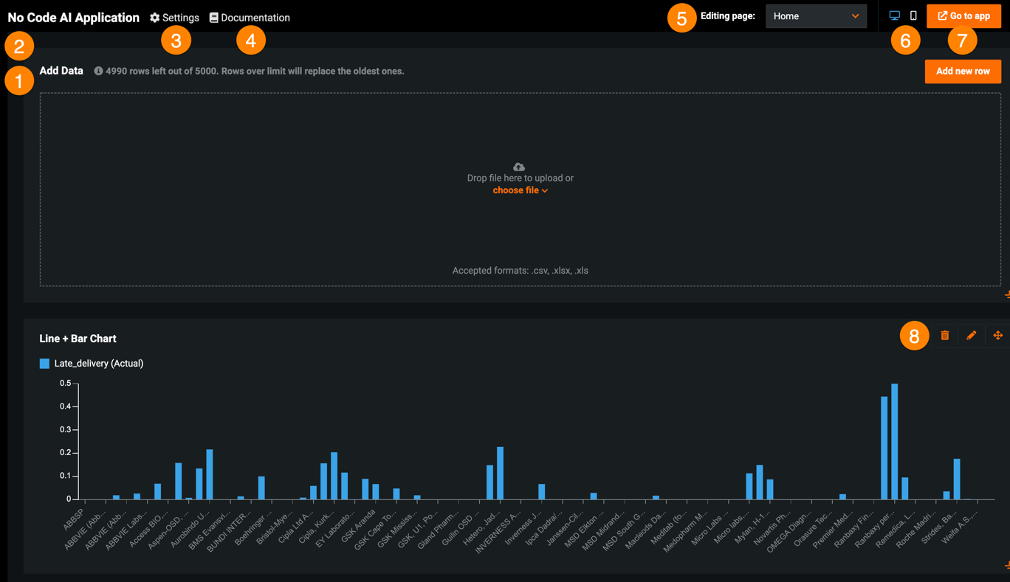Switch to desktop preview mode
This screenshot has width=1010, height=582.
pyautogui.click(x=894, y=15)
